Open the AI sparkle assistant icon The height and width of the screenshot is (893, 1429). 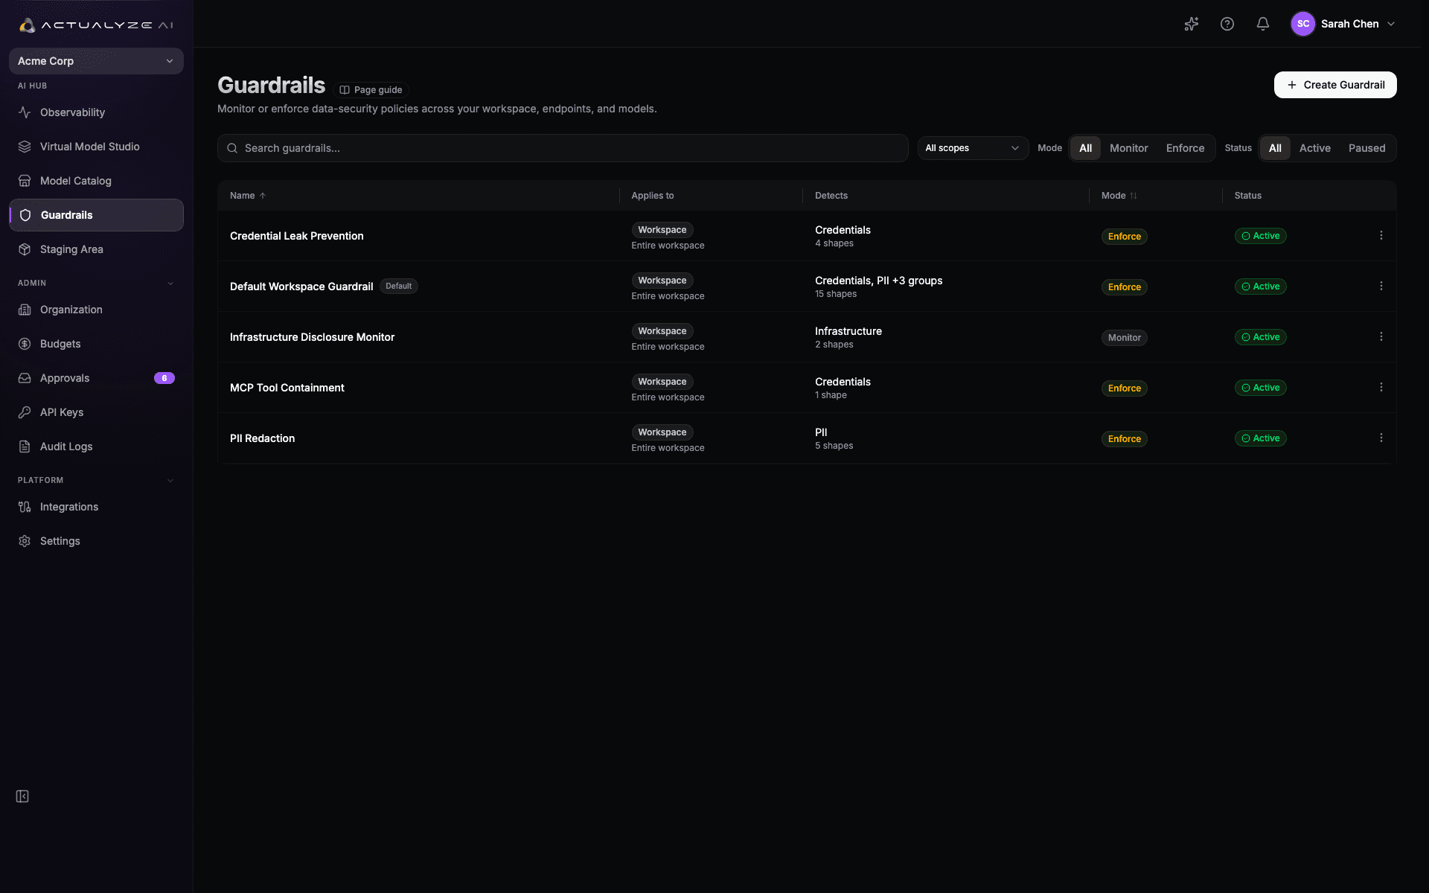coord(1192,24)
